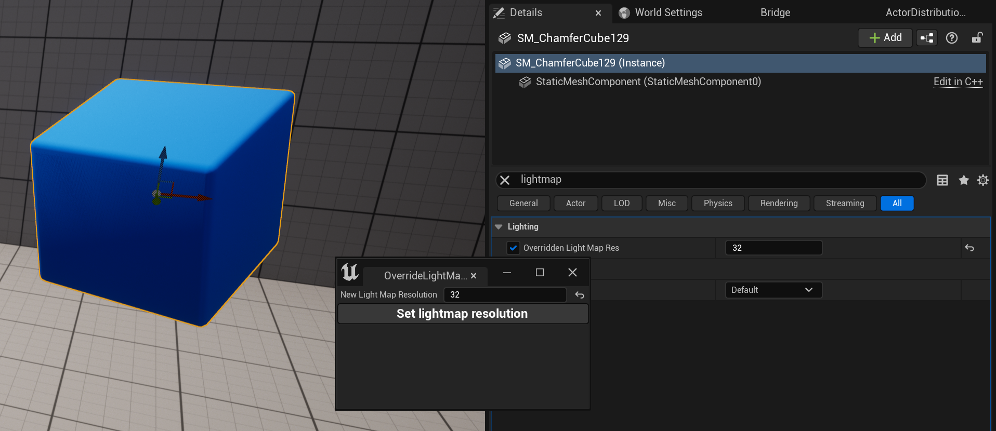
Task: Click the Add component button
Action: tap(885, 38)
